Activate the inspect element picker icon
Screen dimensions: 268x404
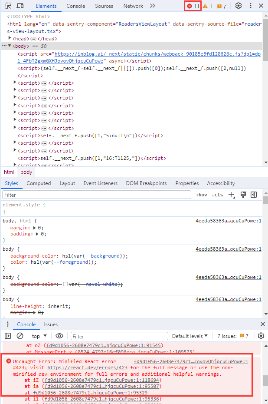pyautogui.click(x=8, y=6)
